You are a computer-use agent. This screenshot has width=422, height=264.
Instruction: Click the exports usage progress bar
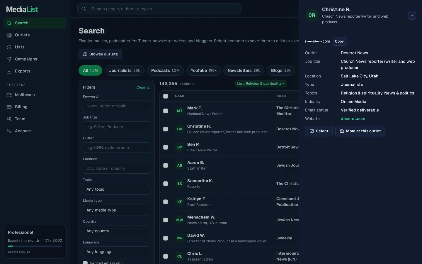[x=35, y=246]
